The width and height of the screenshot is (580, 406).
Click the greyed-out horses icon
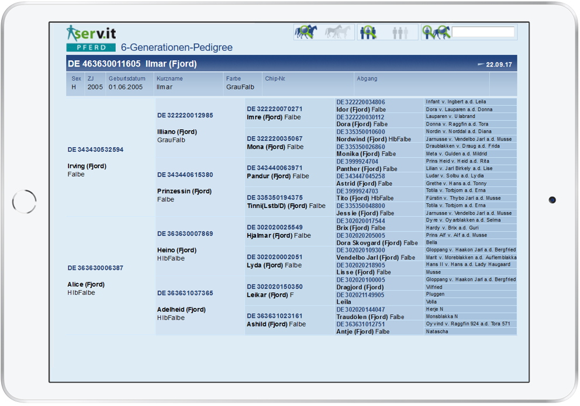(337, 32)
